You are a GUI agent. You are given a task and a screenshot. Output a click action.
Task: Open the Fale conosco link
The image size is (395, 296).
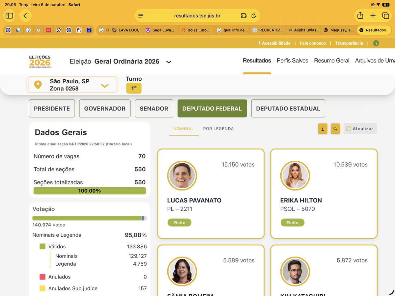313,43
